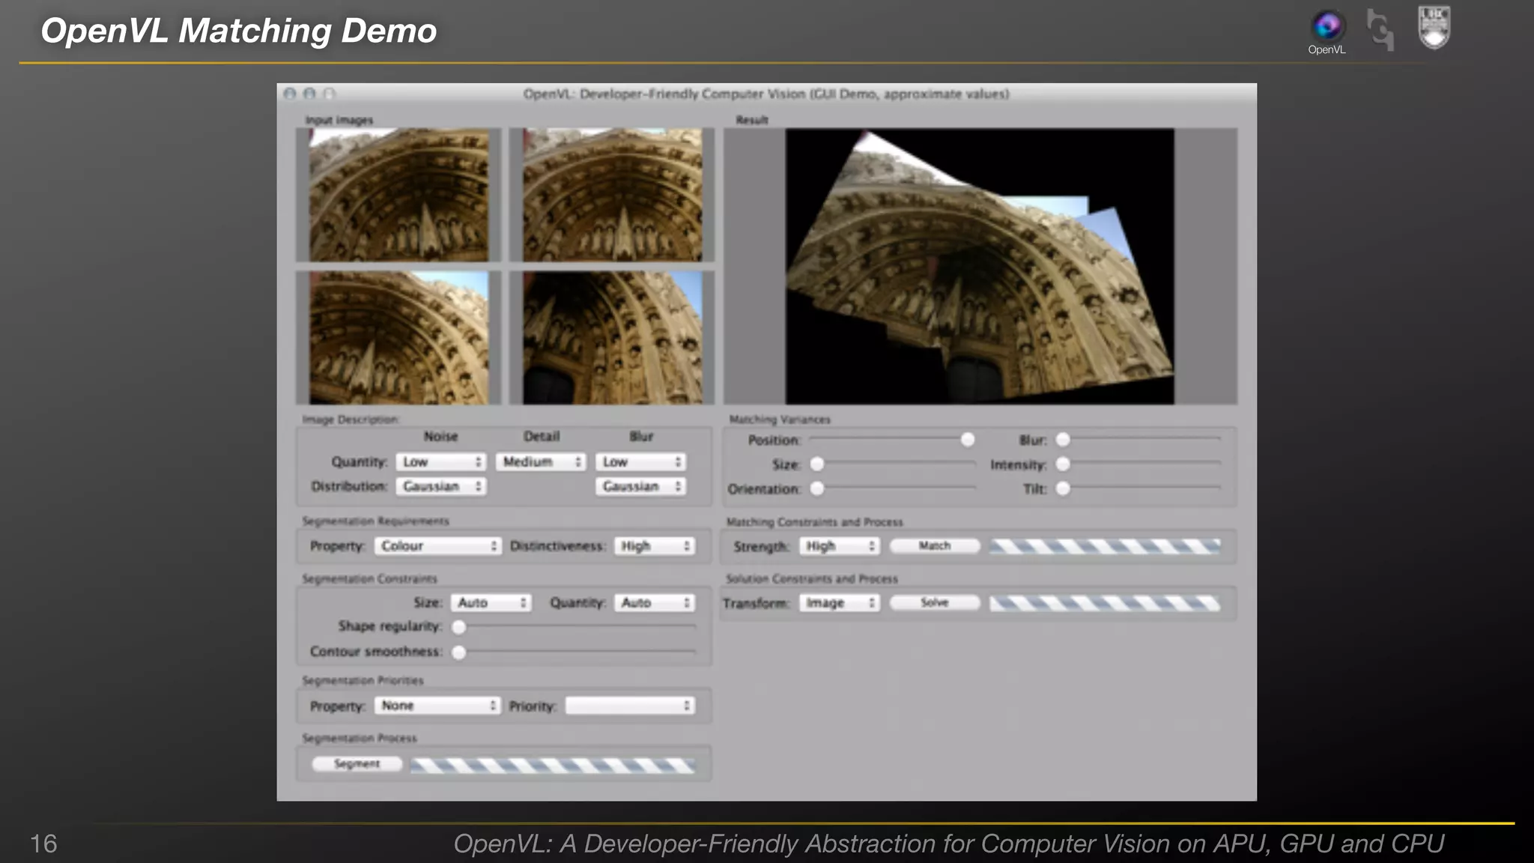The height and width of the screenshot is (863, 1534).
Task: Select the top-right input image thumbnail
Action: [x=612, y=195]
